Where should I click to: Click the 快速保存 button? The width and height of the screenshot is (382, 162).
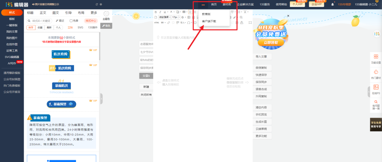[x=262, y=75]
